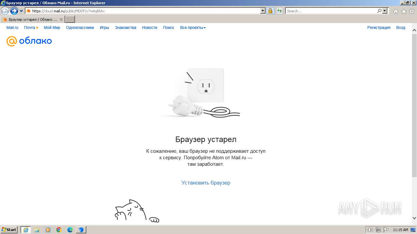Viewport: 417px width, 234px height.
Task: Open the Игры link
Action: click(104, 28)
